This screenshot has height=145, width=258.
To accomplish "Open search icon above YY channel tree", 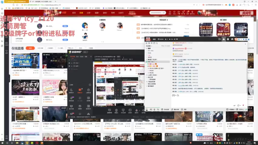I will (157, 43).
